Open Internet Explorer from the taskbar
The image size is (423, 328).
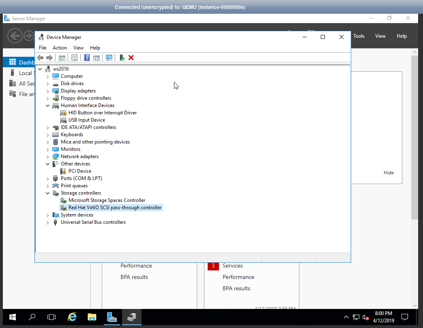coord(72,317)
